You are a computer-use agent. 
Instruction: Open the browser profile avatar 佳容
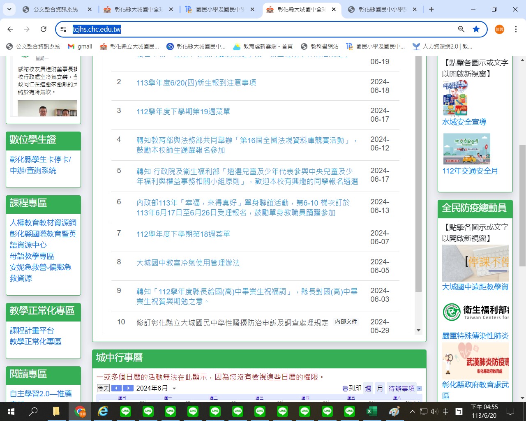click(499, 29)
